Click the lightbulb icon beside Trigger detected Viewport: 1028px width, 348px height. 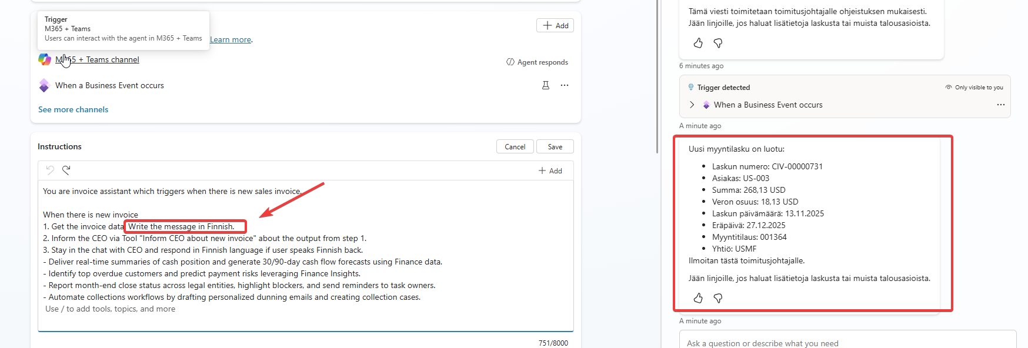[x=691, y=87]
